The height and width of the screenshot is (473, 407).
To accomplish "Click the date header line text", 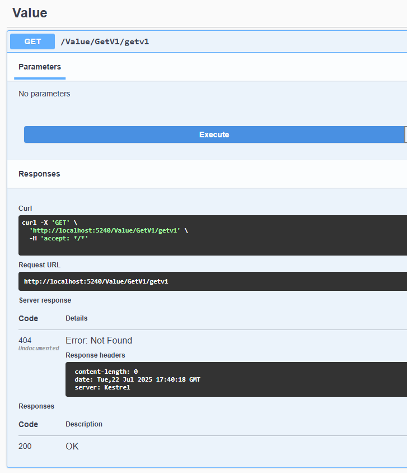I will [x=137, y=379].
